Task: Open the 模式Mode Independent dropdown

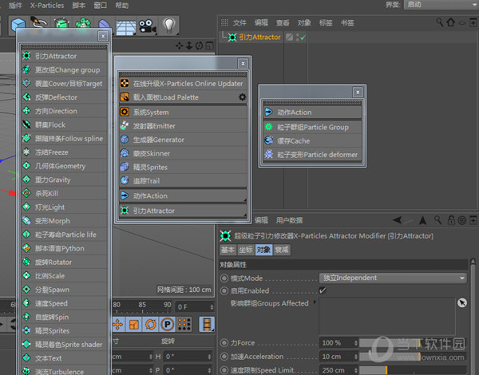Action: click(393, 278)
